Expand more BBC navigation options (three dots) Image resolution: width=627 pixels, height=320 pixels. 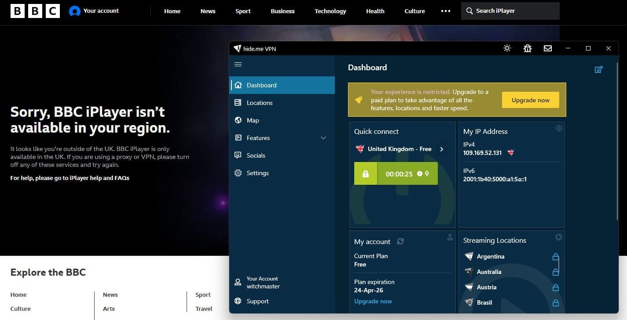446,11
